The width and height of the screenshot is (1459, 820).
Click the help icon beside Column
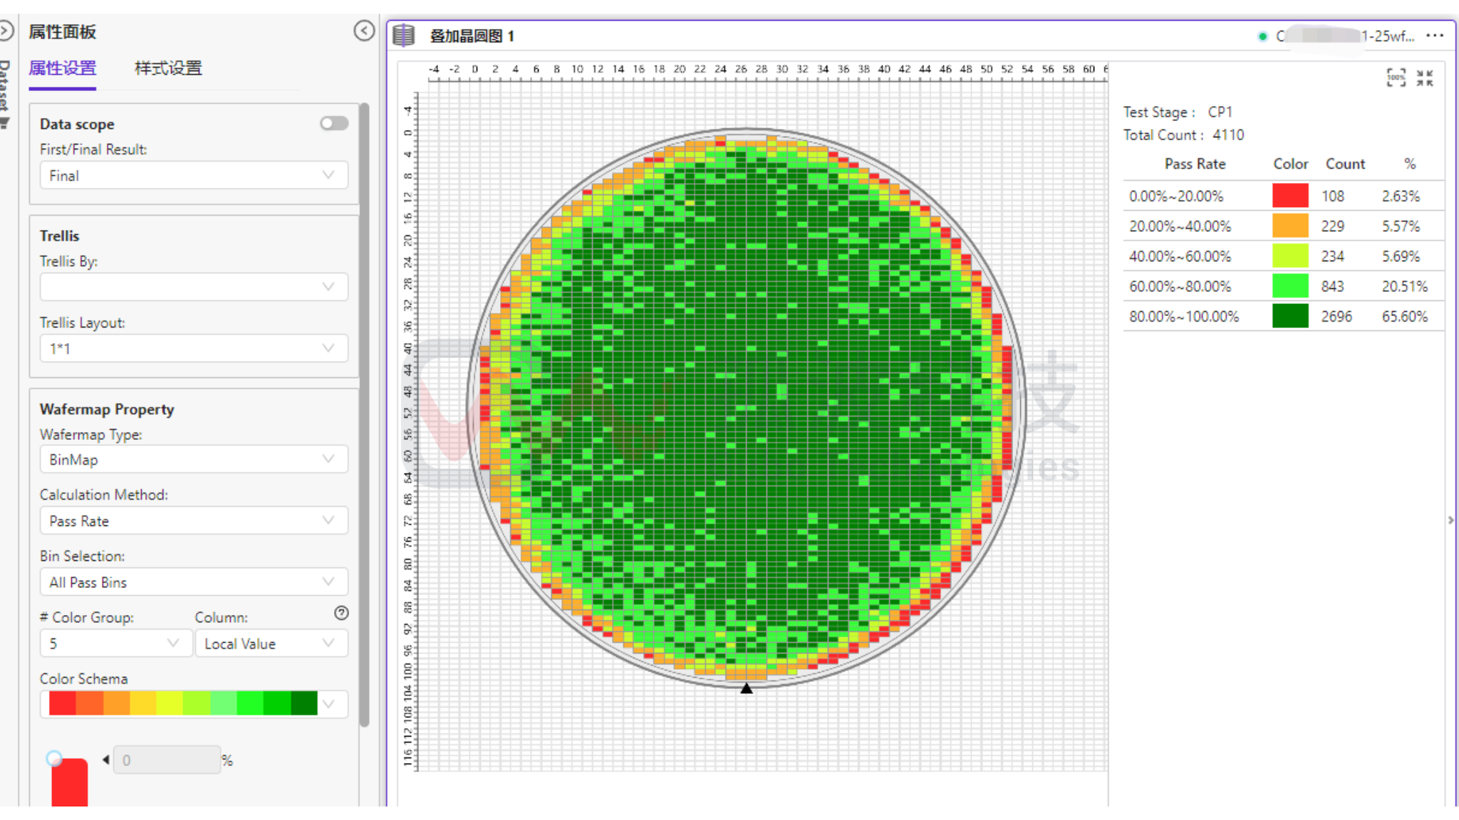[x=341, y=613]
